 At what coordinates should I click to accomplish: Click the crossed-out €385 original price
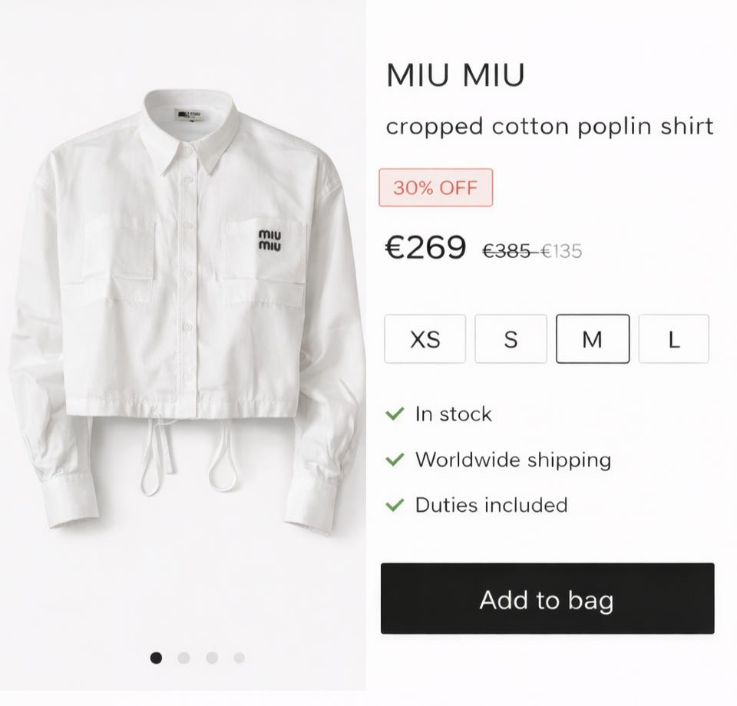(x=507, y=251)
